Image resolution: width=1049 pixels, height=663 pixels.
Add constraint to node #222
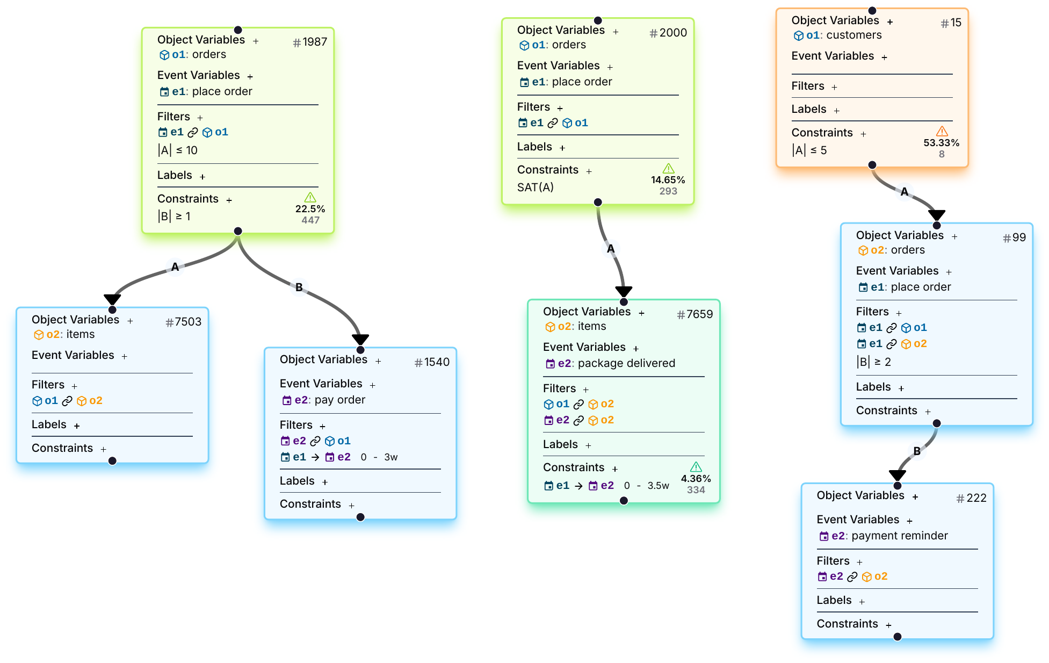888,625
